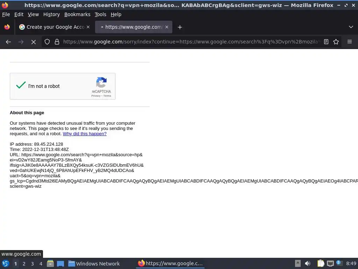Open the volume control tray icon

[308, 263]
